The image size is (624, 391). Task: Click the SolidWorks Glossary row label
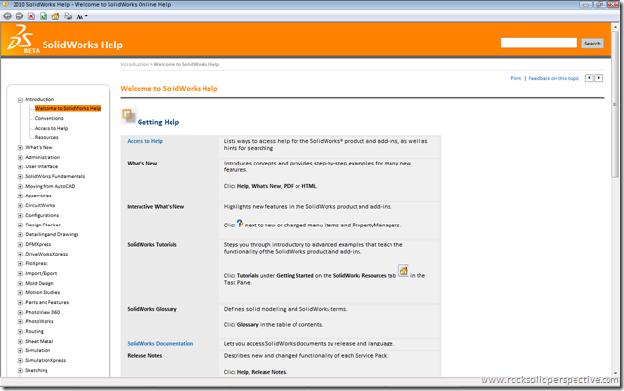pos(152,309)
